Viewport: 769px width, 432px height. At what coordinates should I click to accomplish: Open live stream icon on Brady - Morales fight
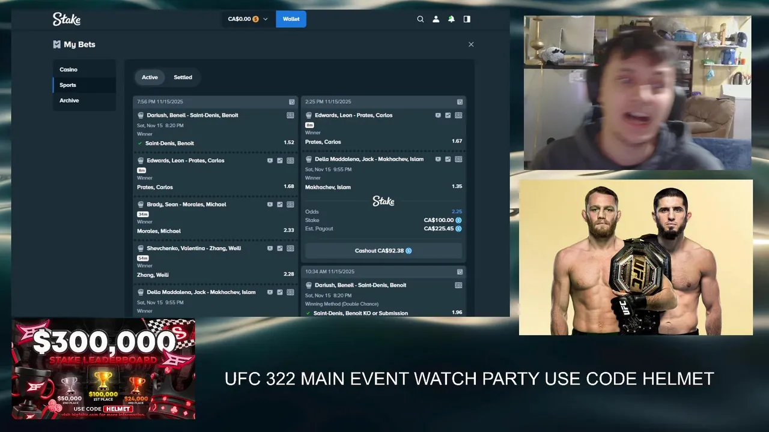270,205
